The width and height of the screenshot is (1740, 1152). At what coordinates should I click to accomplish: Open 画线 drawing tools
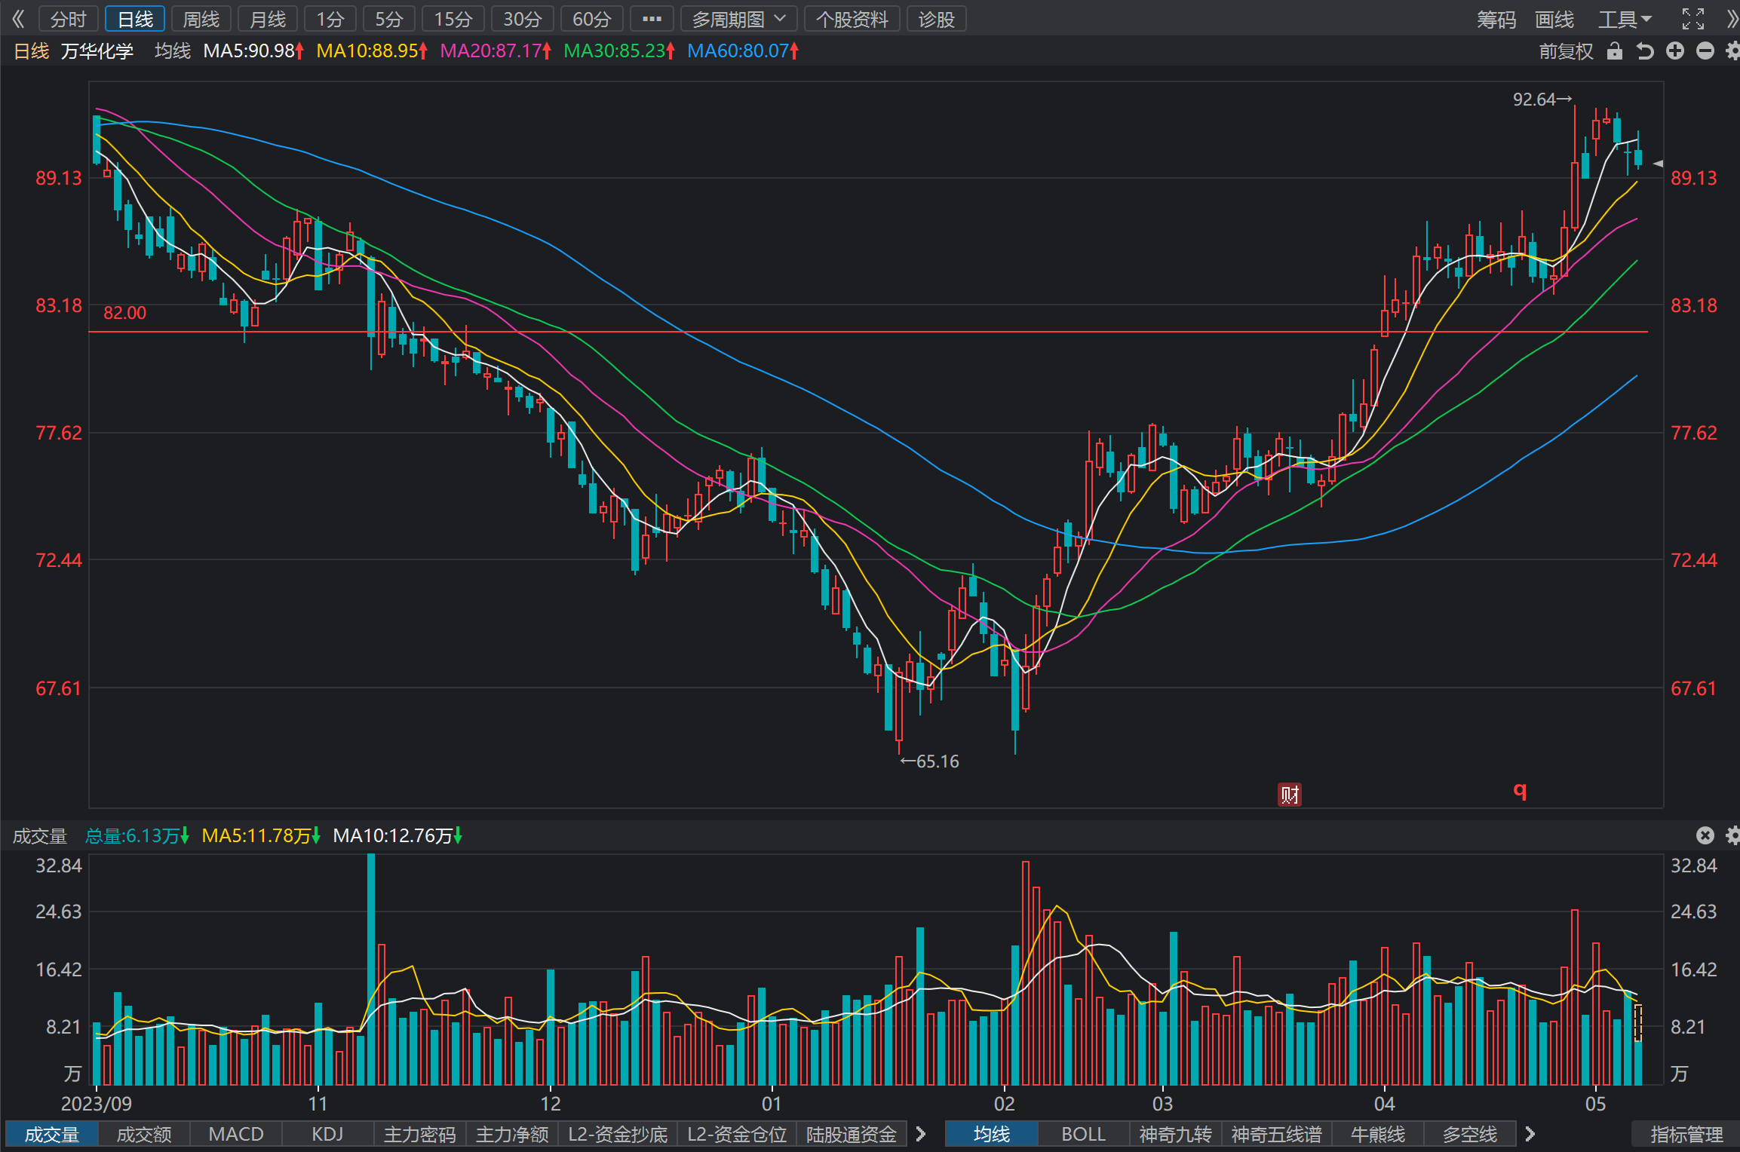(x=1554, y=19)
